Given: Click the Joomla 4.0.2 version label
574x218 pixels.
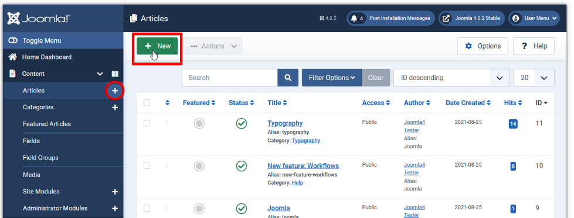Looking at the screenshot, I should coord(328,18).
